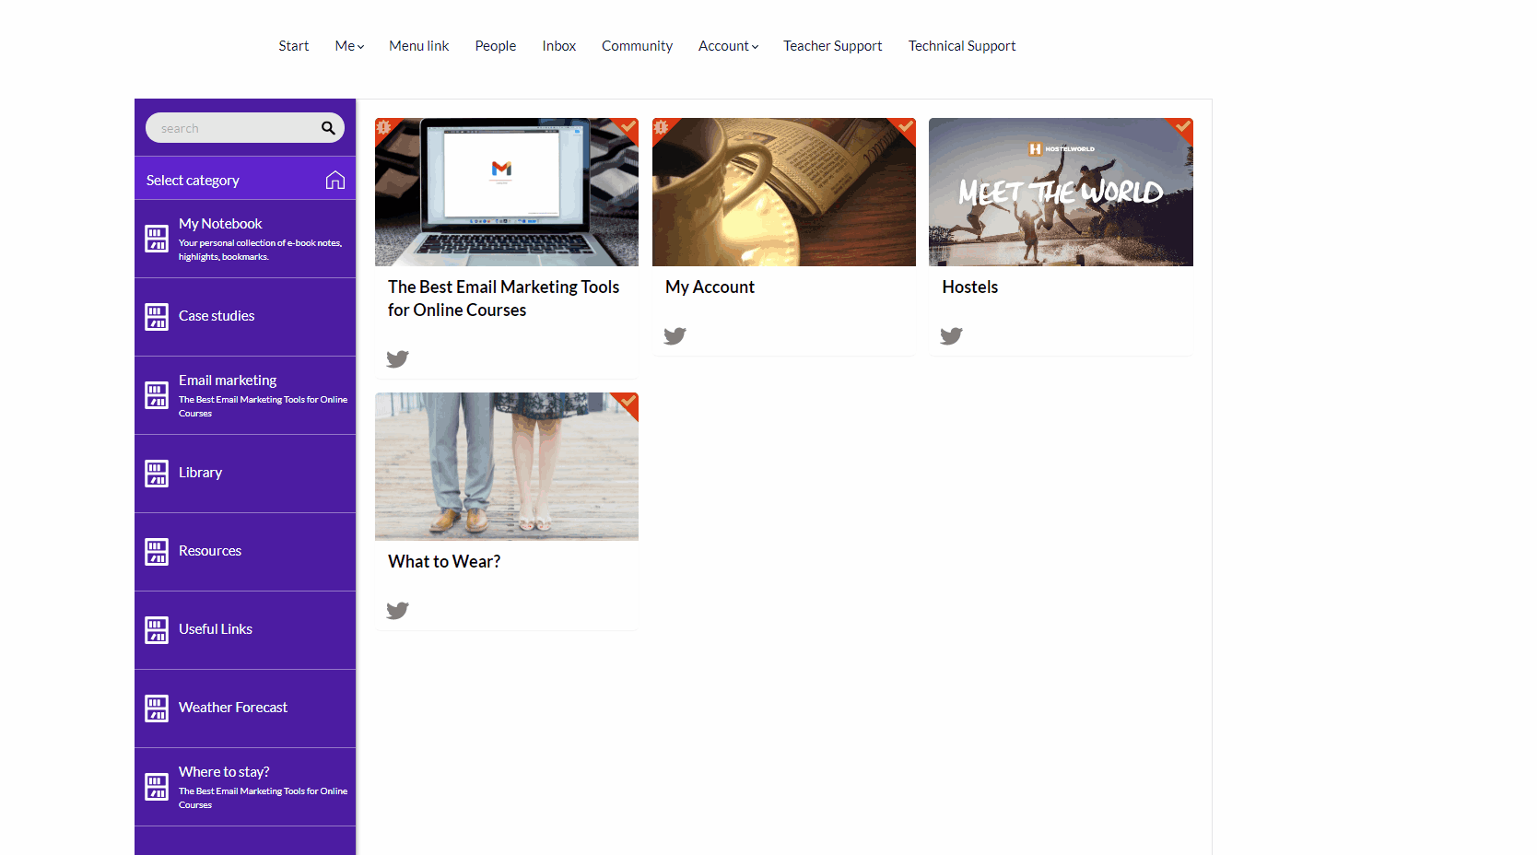1537x855 pixels.
Task: Click the Twitter icon under Hostels
Action: point(951,336)
